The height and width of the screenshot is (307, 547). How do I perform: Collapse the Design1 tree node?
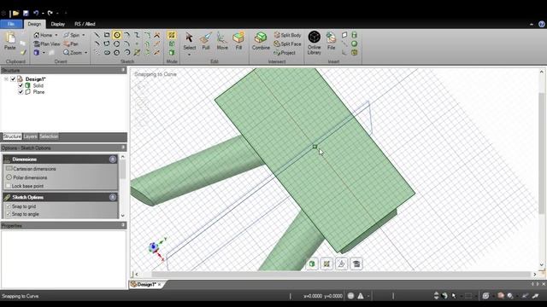point(6,79)
